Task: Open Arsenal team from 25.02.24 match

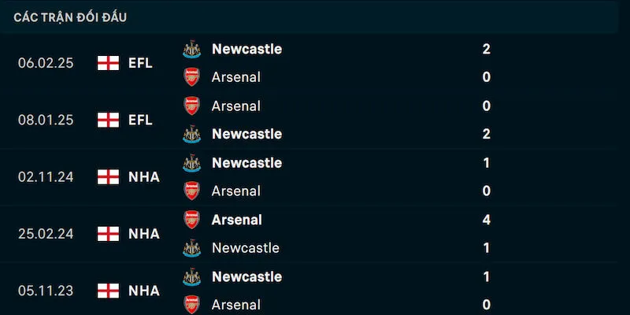Action: pyautogui.click(x=236, y=220)
